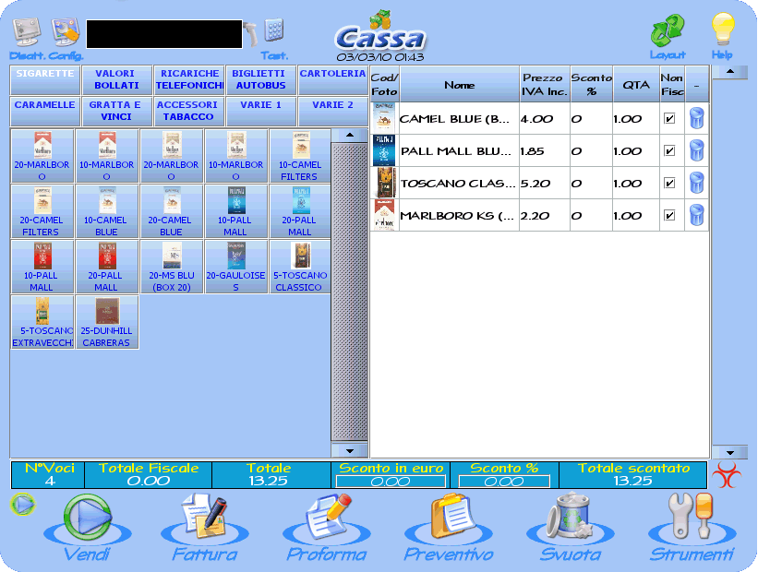Click the black barcode input field
This screenshot has width=758, height=572.
[164, 34]
